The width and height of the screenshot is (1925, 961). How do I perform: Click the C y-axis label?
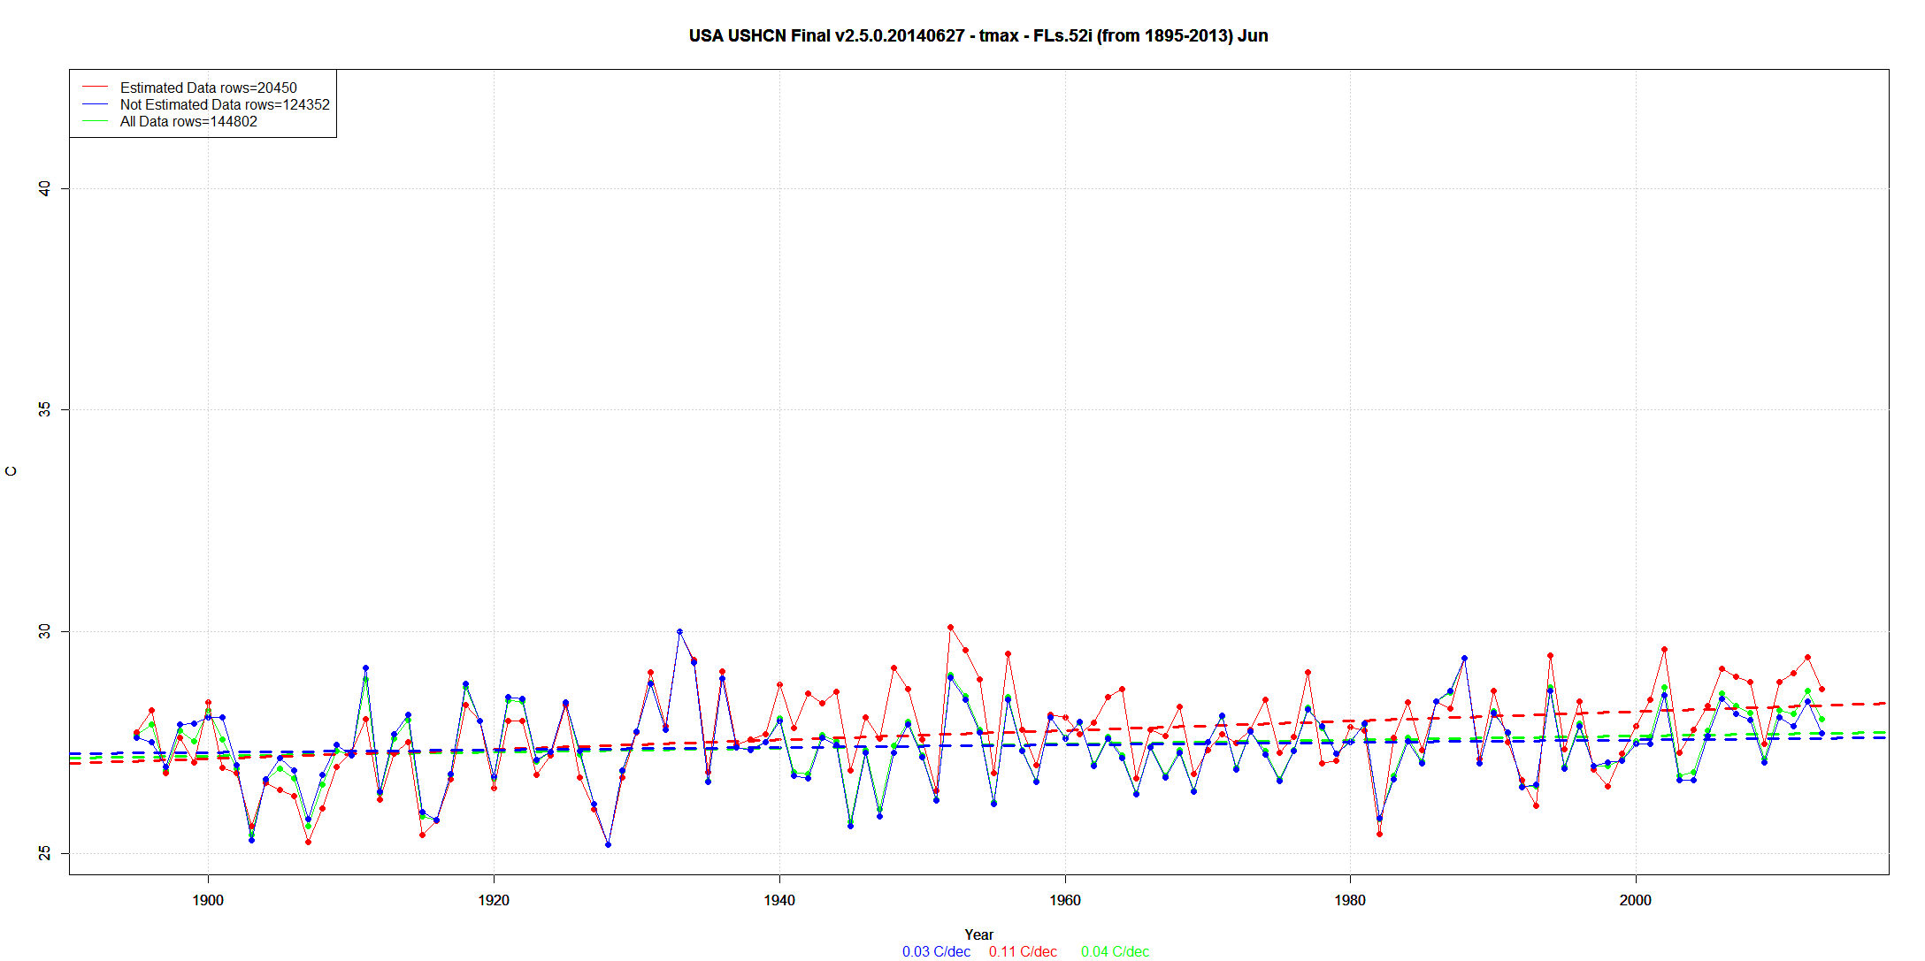tap(12, 471)
